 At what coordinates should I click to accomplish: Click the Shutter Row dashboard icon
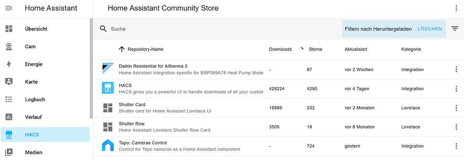pos(108,127)
